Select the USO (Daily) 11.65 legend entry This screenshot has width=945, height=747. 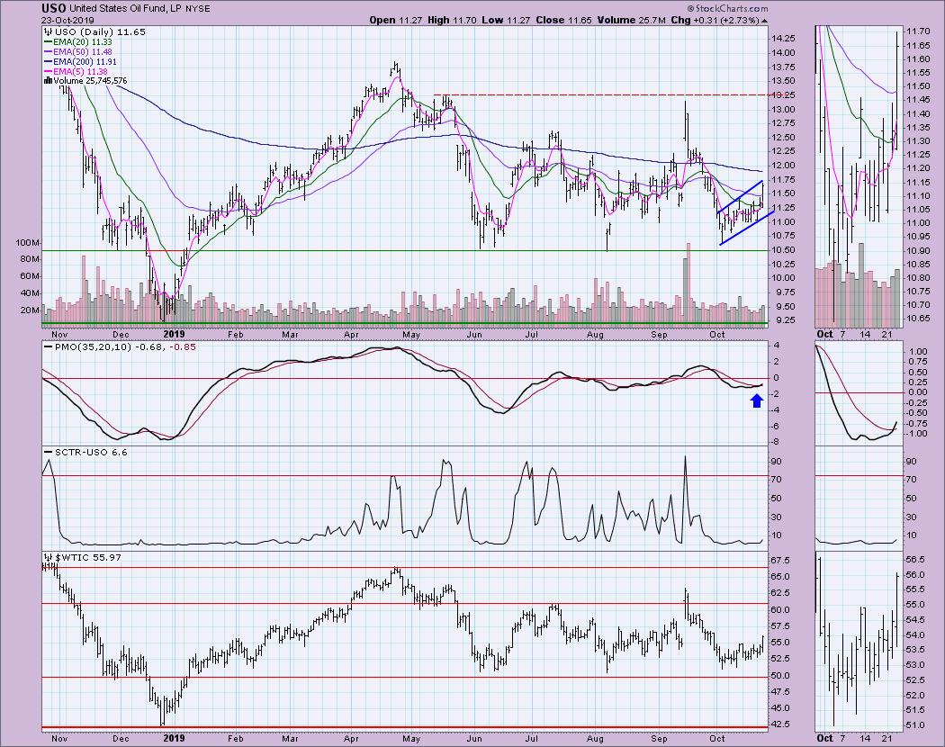94,32
